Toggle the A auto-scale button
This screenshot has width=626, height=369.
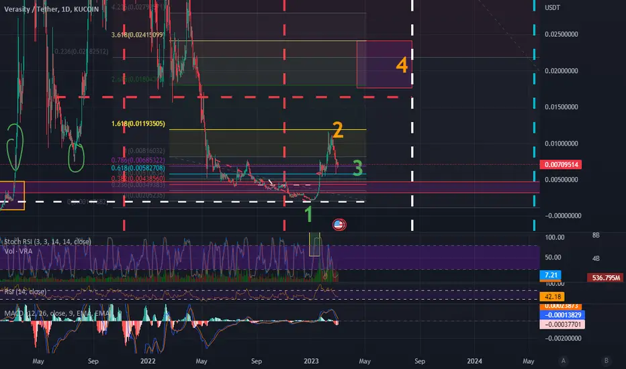click(x=564, y=361)
